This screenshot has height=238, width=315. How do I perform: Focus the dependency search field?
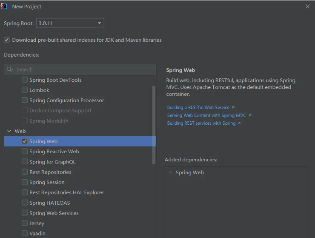click(85, 69)
